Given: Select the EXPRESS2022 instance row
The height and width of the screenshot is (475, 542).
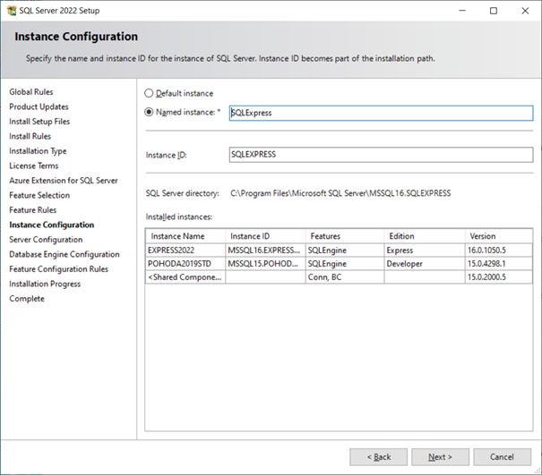Looking at the screenshot, I should pos(339,250).
